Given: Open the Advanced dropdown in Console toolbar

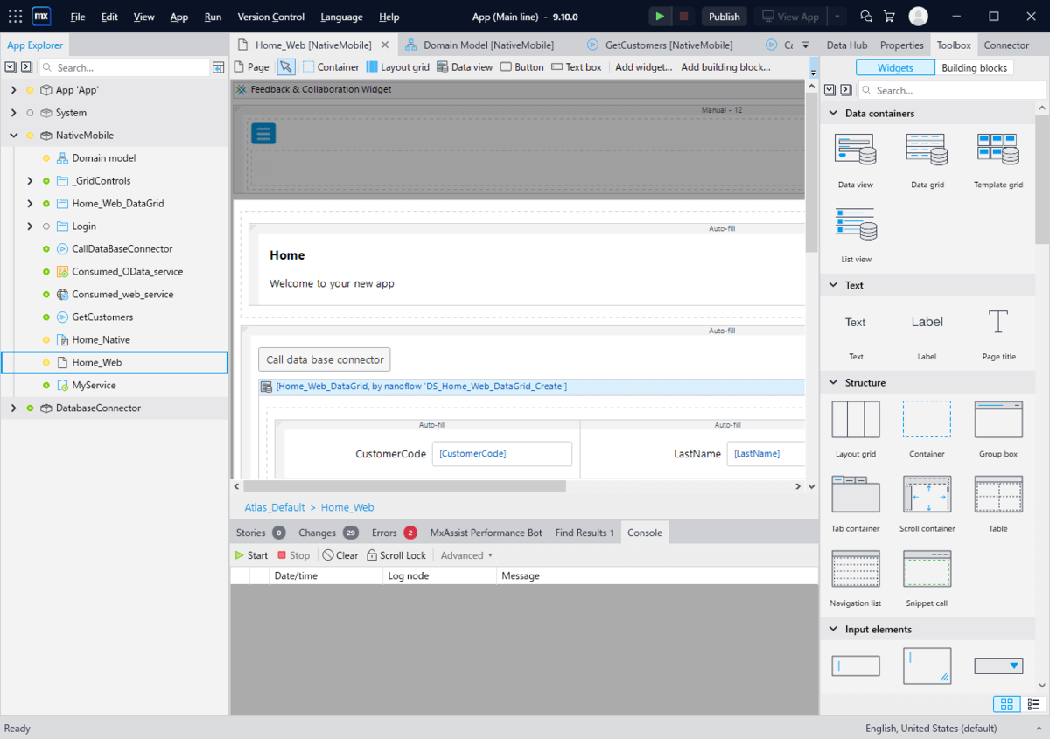Looking at the screenshot, I should [465, 554].
